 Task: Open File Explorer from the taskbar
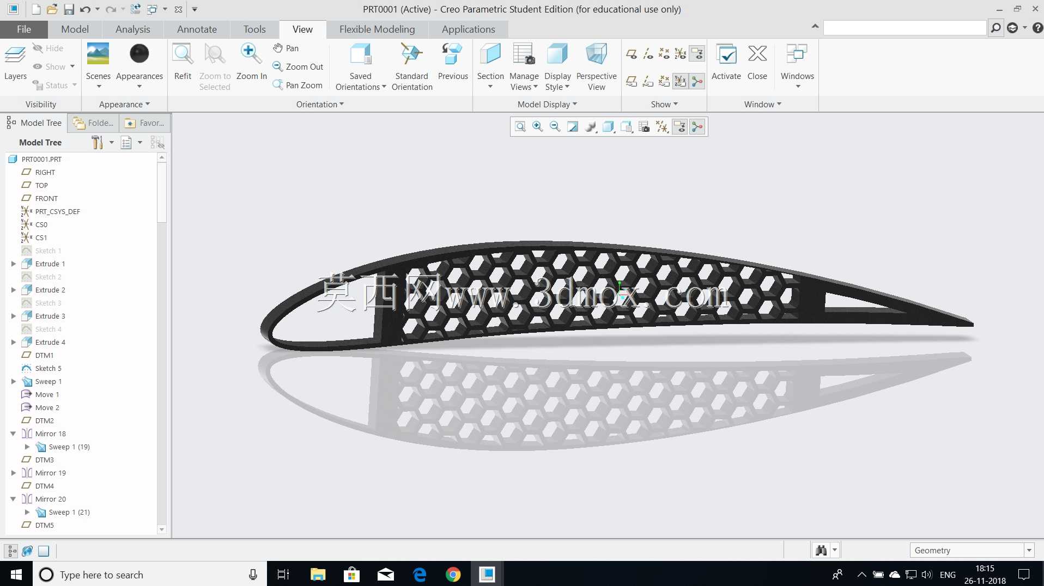tap(318, 574)
